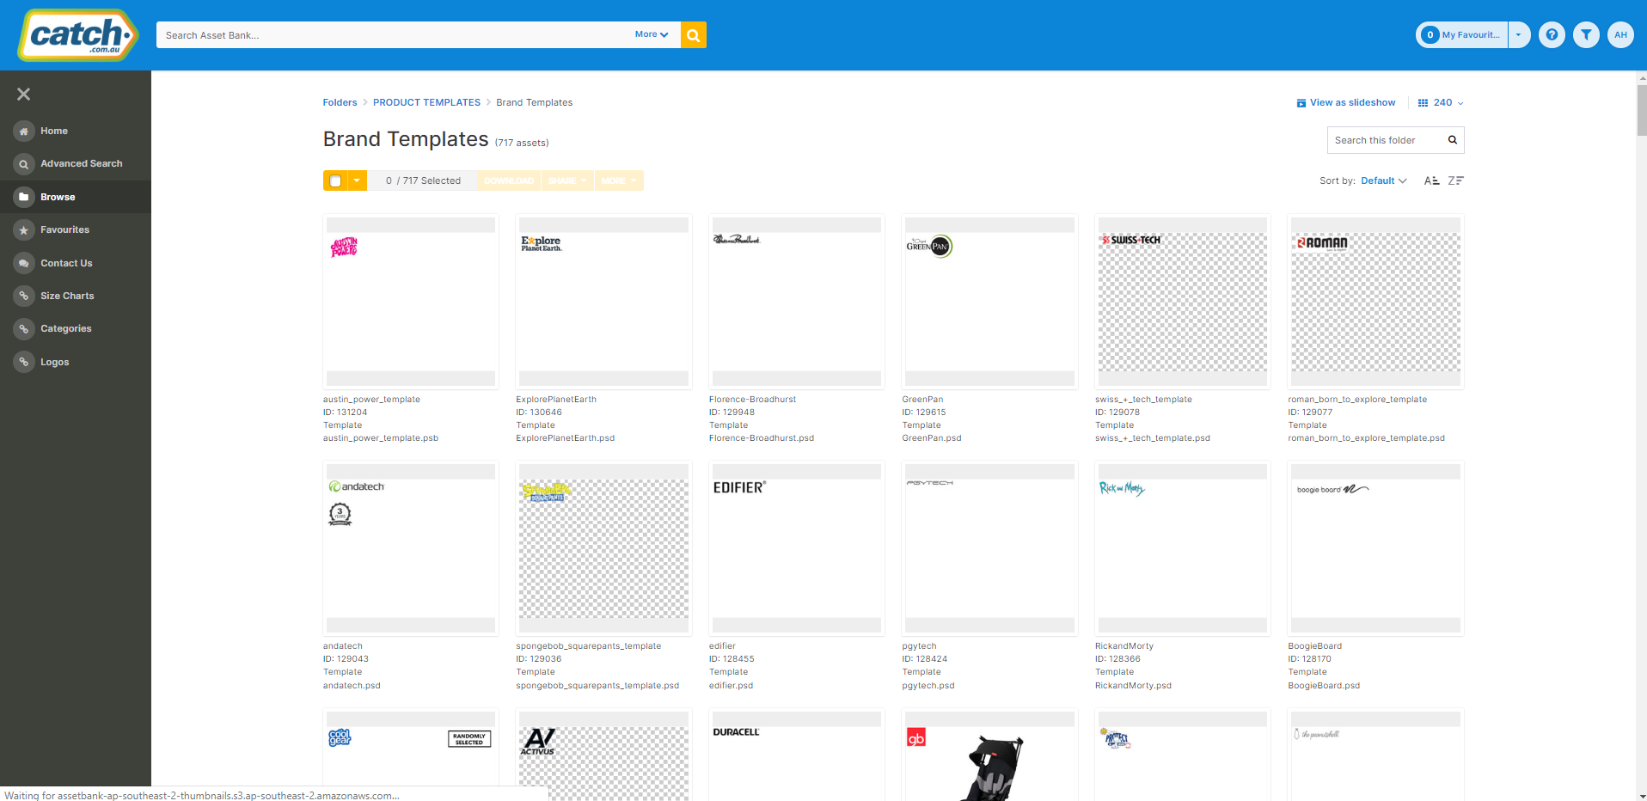The image size is (1647, 801).
Task: Open the More actions dropdown button
Action: (x=619, y=180)
